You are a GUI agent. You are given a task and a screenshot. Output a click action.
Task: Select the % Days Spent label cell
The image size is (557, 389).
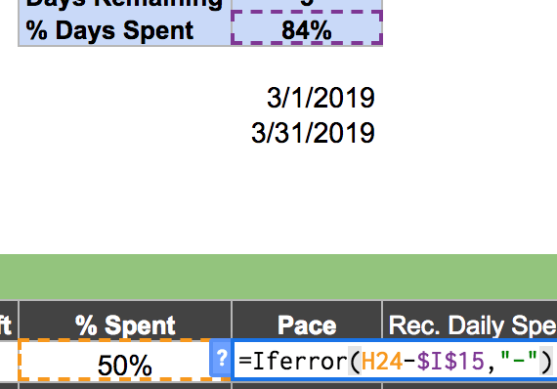pyautogui.click(x=125, y=30)
